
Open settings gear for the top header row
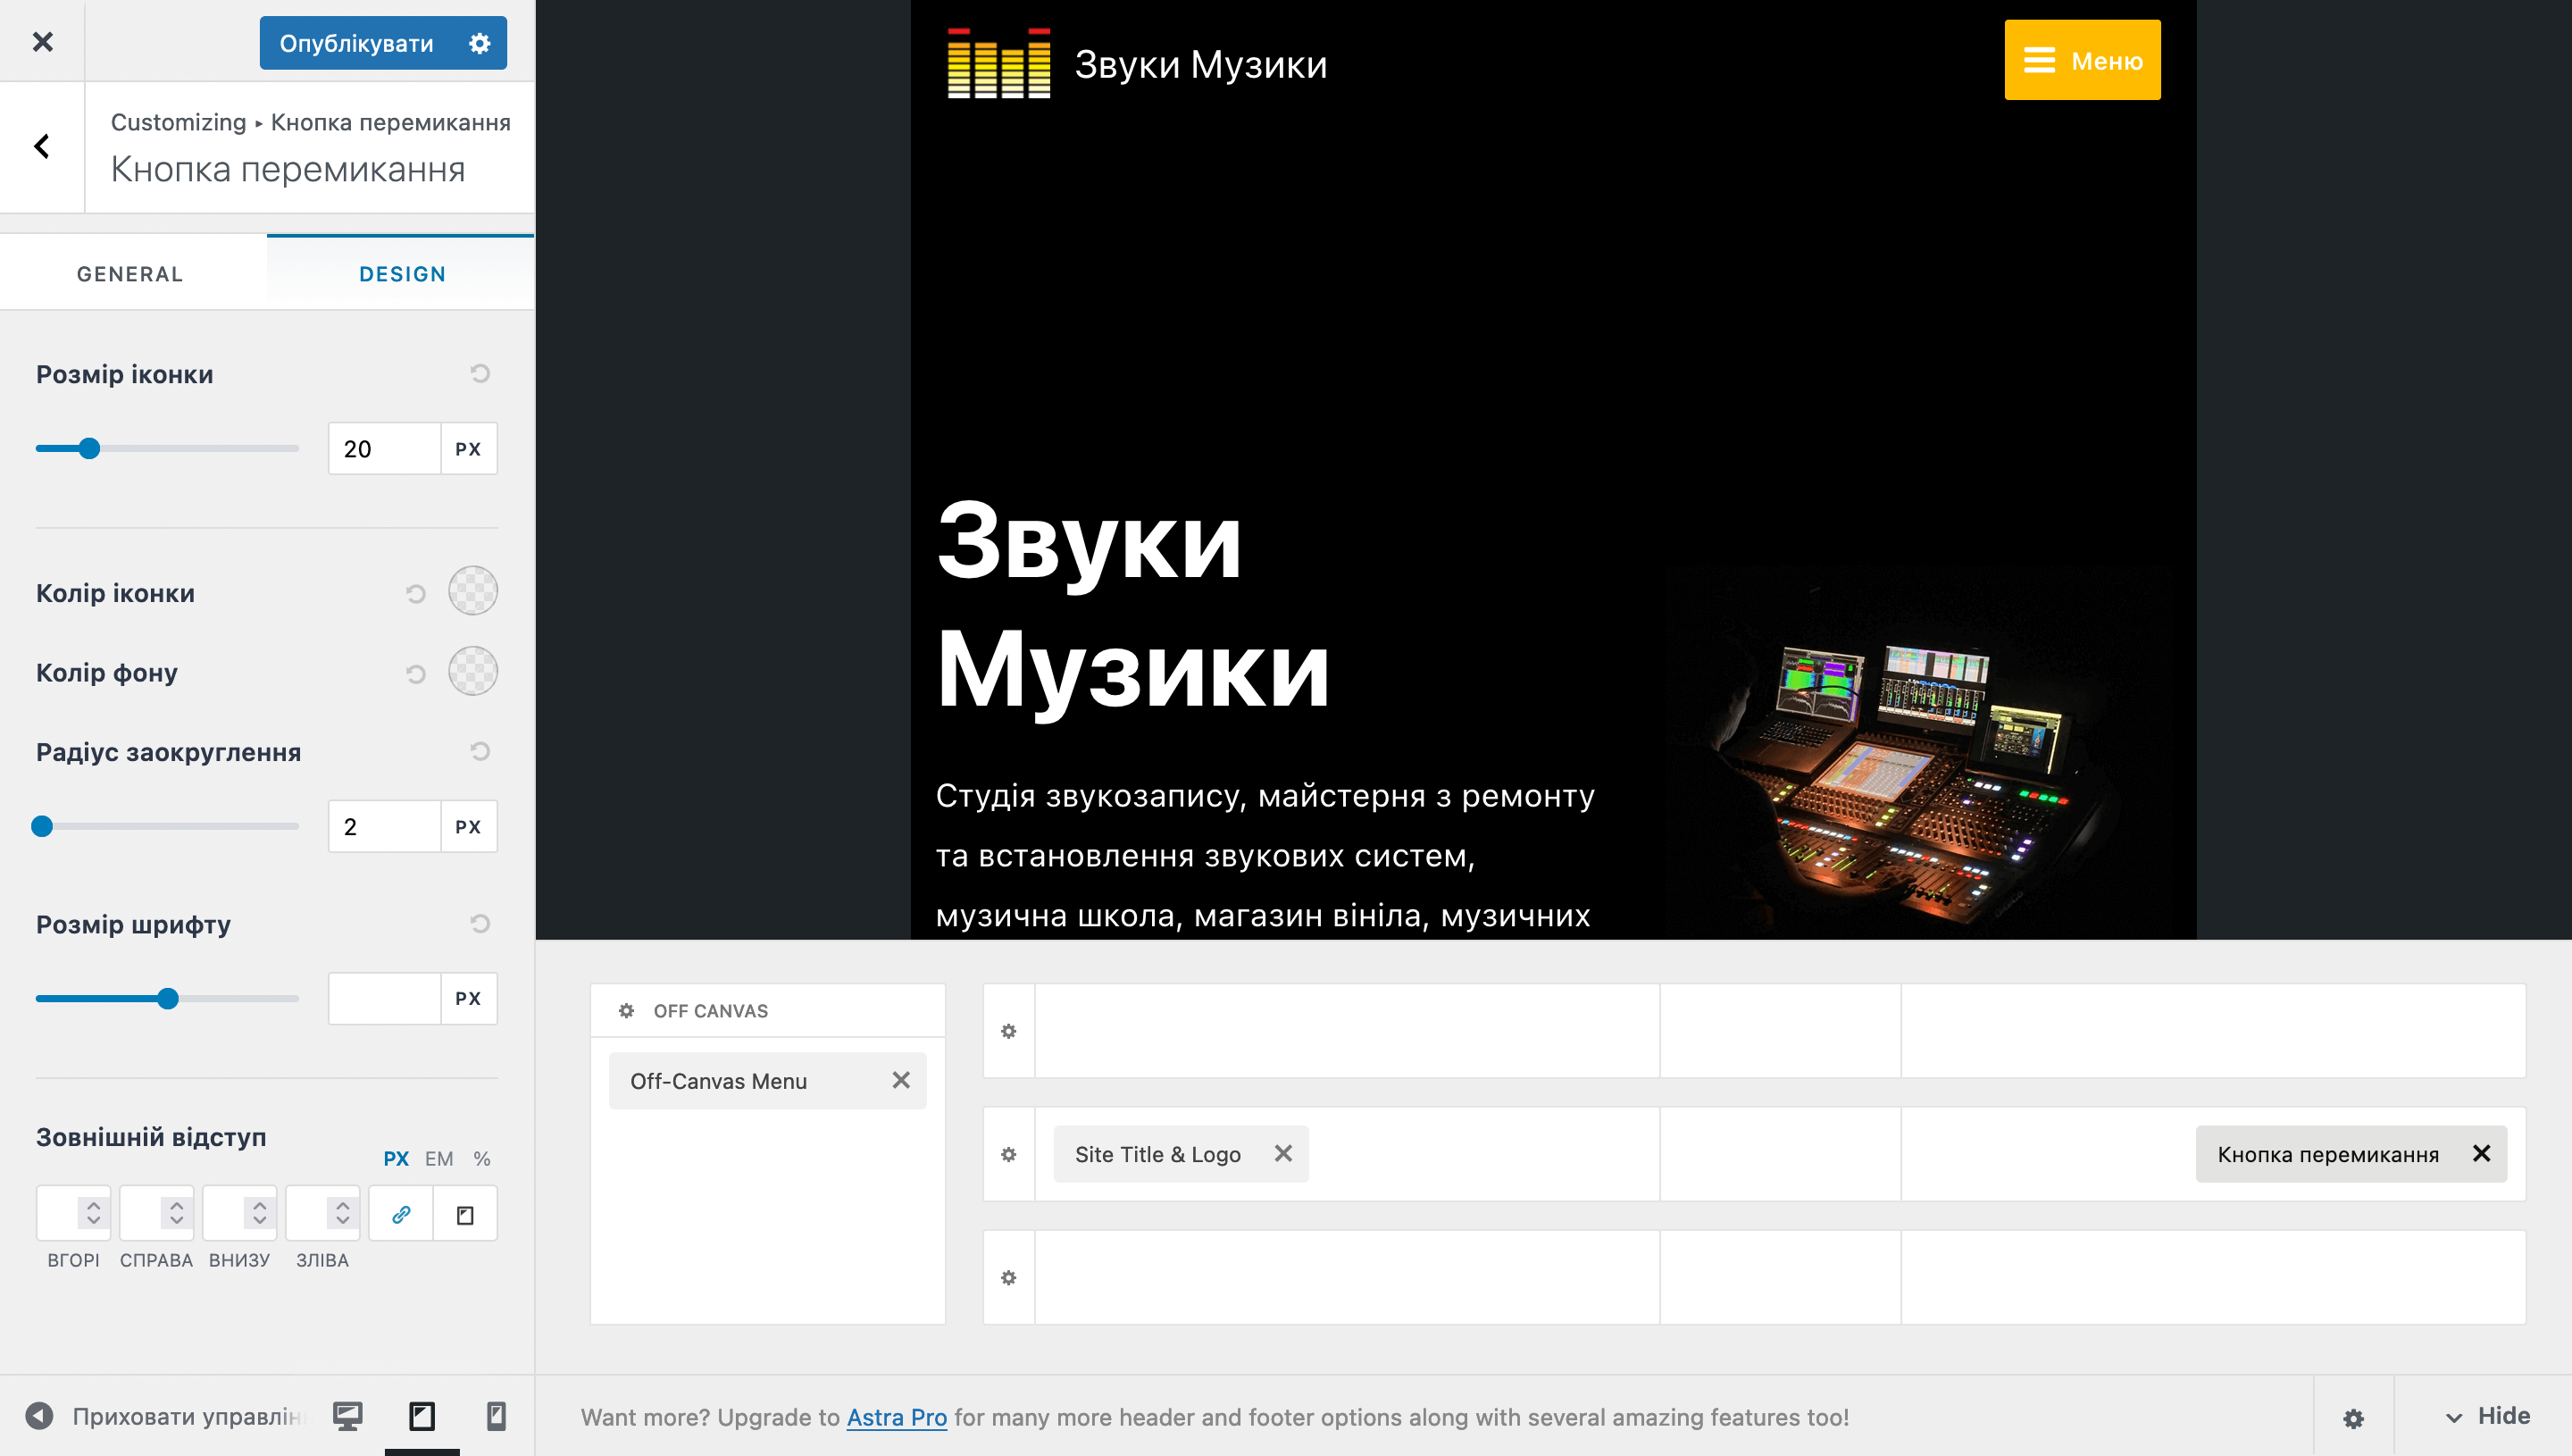click(1008, 1031)
